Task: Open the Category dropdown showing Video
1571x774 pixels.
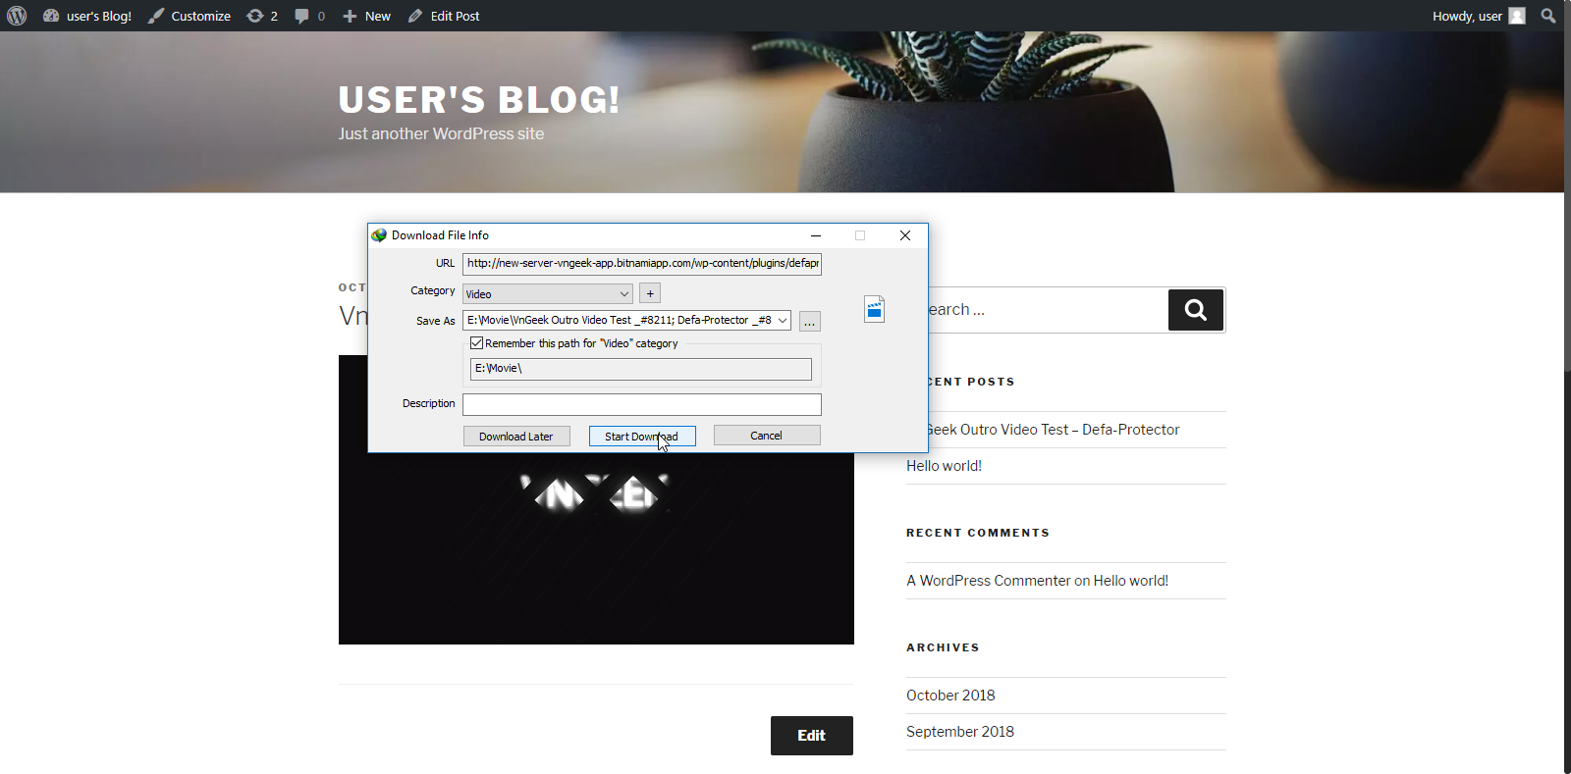Action: pyautogui.click(x=548, y=293)
